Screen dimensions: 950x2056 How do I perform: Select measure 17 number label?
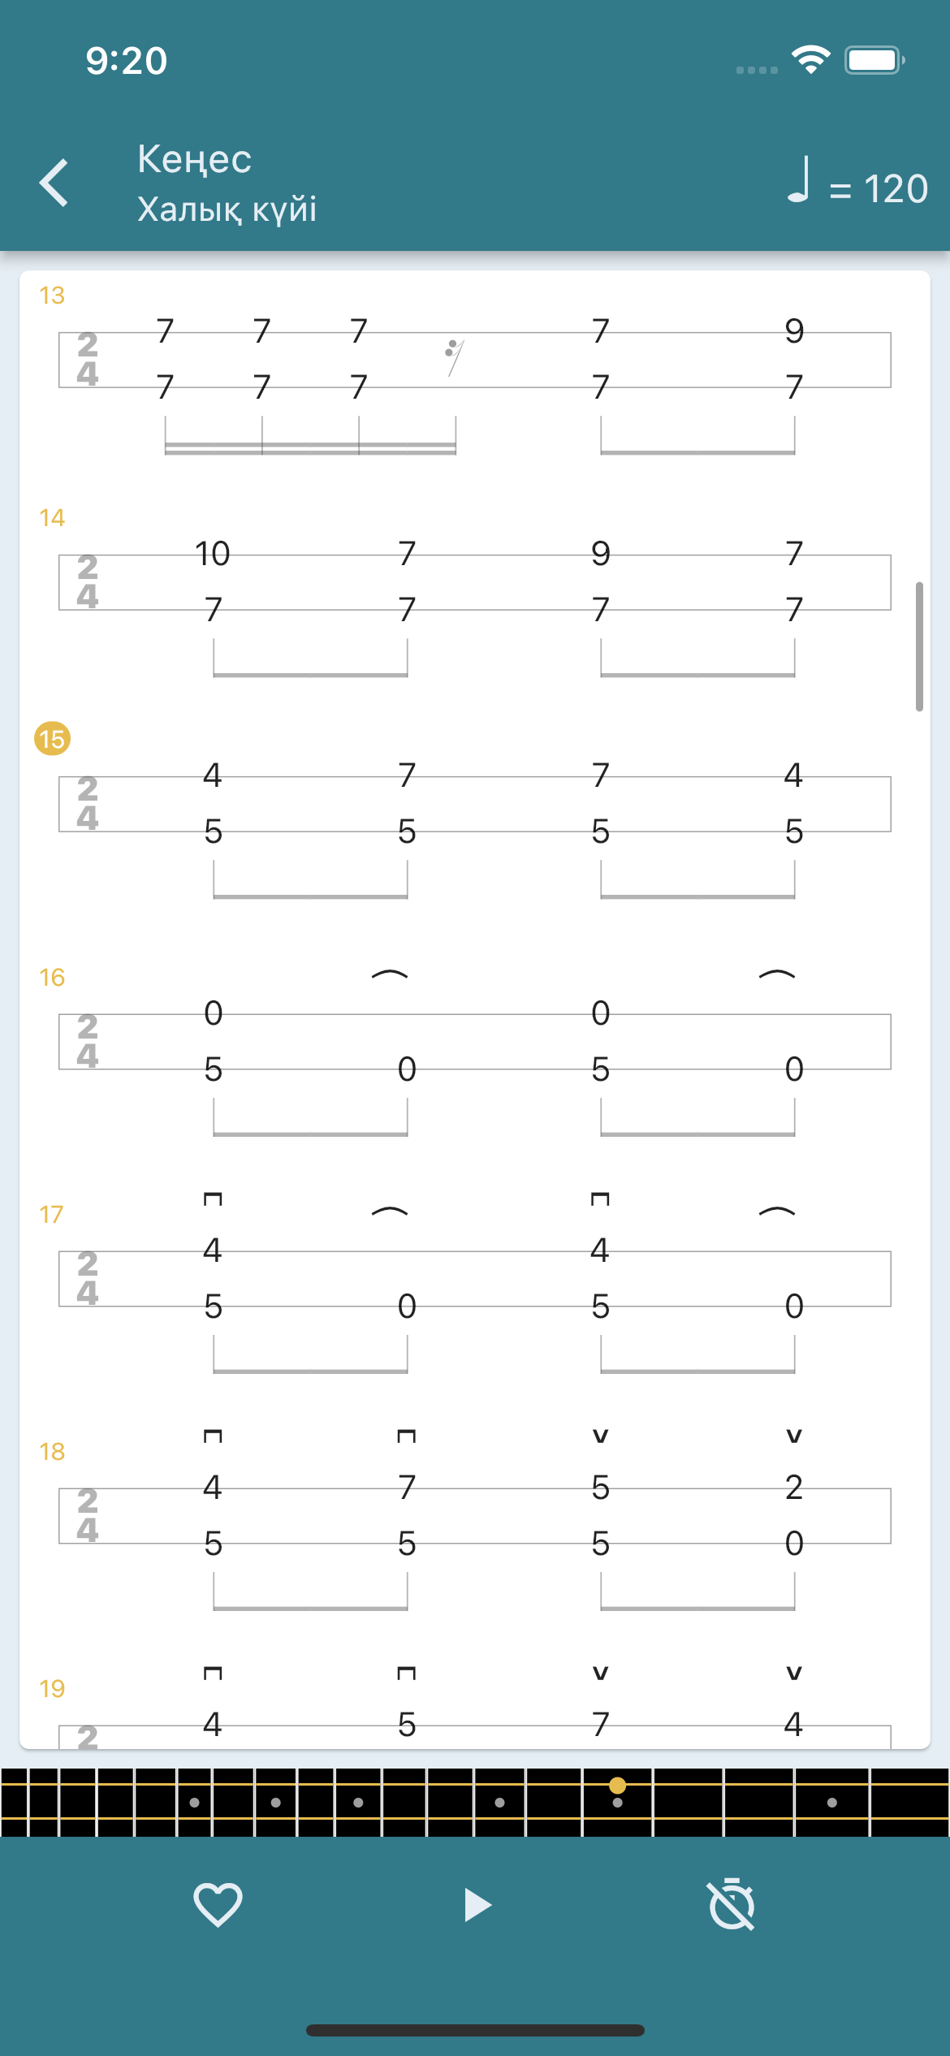click(x=51, y=1215)
